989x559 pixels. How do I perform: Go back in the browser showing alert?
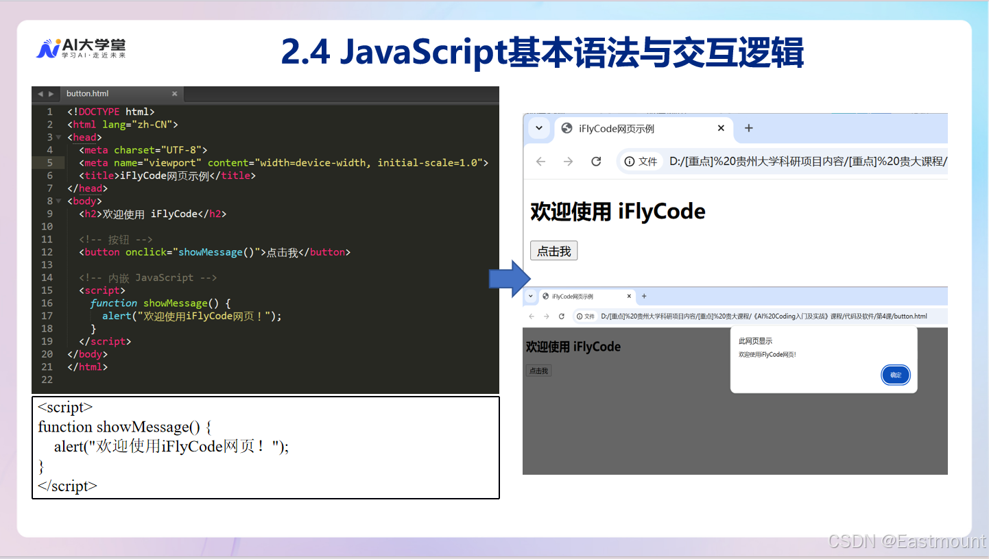[x=531, y=316]
